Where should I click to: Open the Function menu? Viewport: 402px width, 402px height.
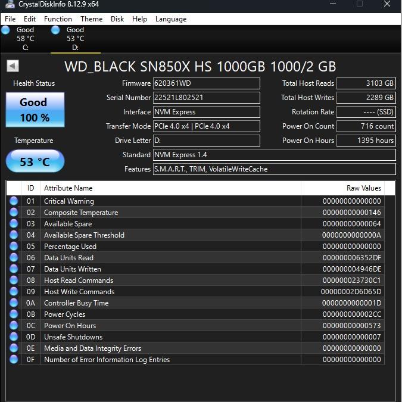[x=58, y=19]
